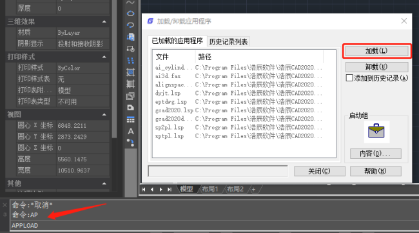Click the Wipeout tool icon
Image resolution: width=419 pixels, height=233 pixels.
coord(130,108)
